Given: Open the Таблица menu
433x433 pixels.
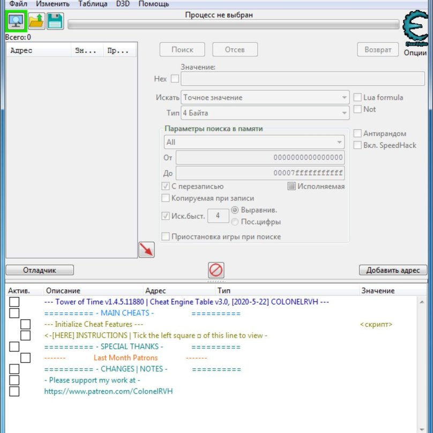Looking at the screenshot, I should [x=93, y=4].
